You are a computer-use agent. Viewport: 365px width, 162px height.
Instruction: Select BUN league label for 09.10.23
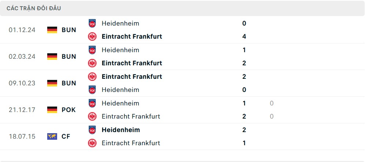69,83
